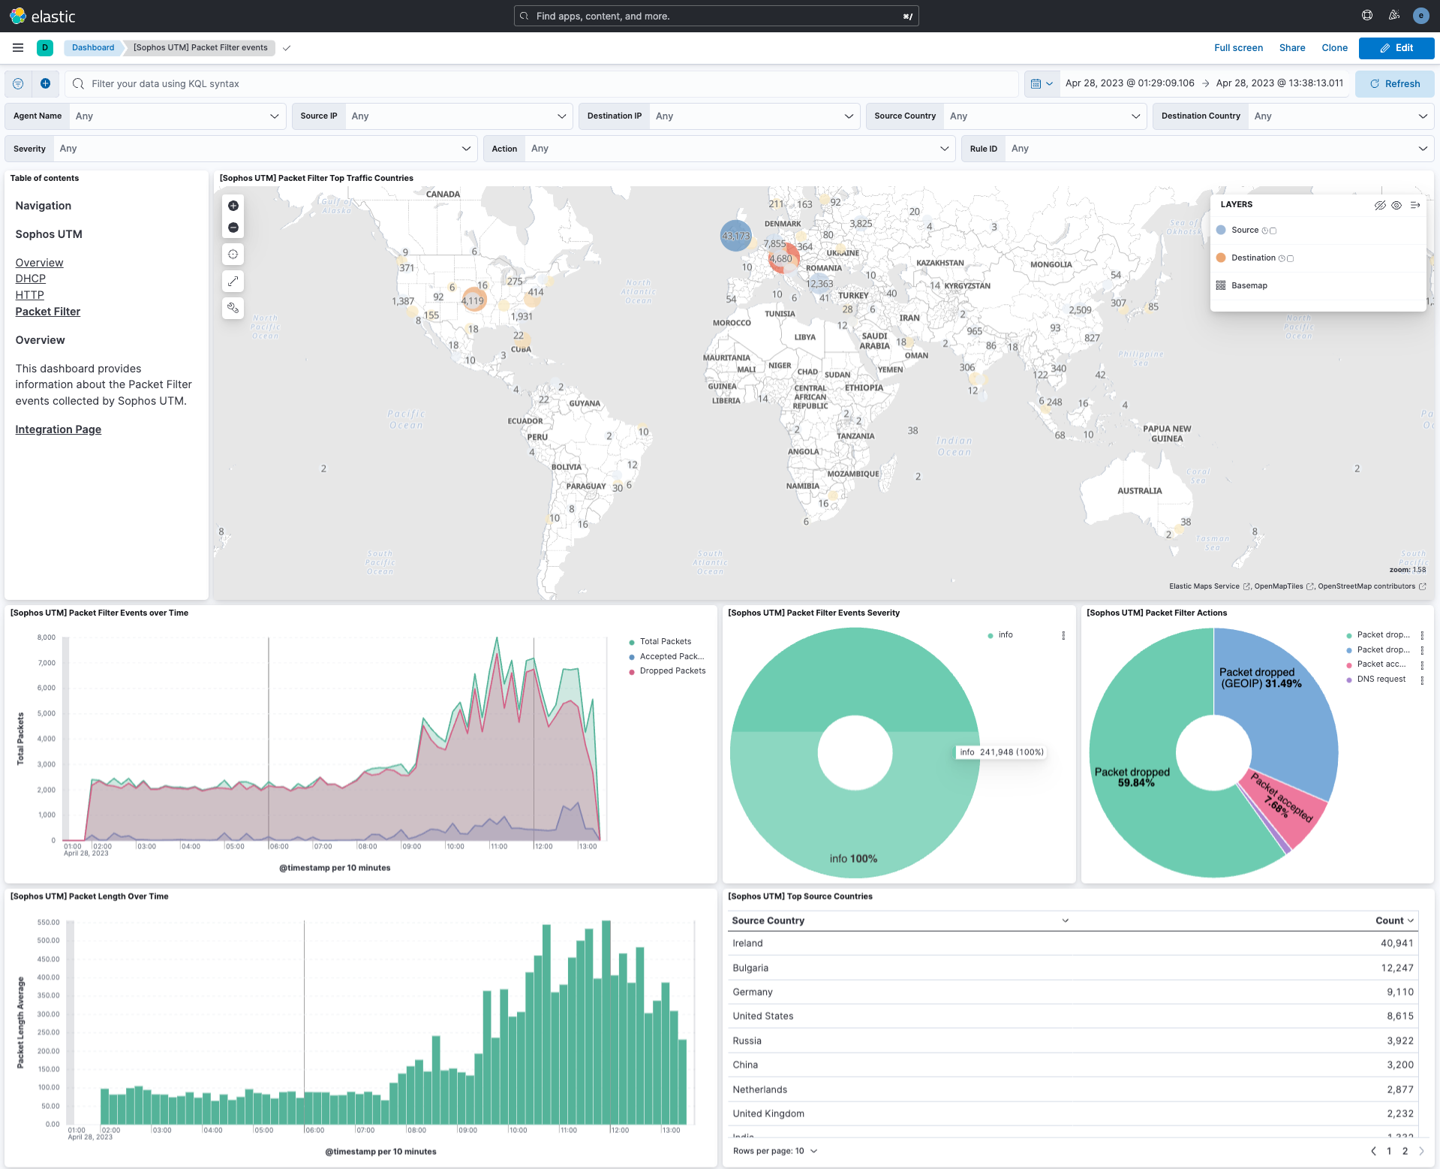Screen dimensions: 1440x1169
Task: Select Full screen in the top menu
Action: pos(1238,47)
